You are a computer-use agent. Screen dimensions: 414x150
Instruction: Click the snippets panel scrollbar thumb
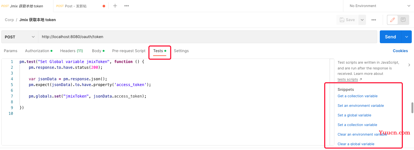[x=412, y=108]
